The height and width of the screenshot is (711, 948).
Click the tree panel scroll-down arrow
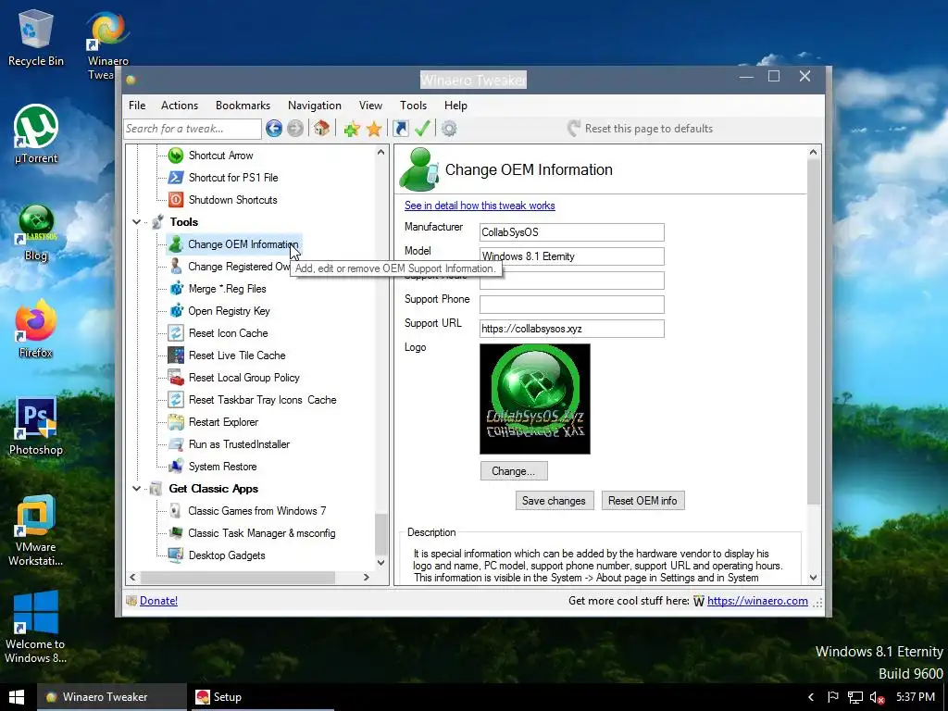380,562
